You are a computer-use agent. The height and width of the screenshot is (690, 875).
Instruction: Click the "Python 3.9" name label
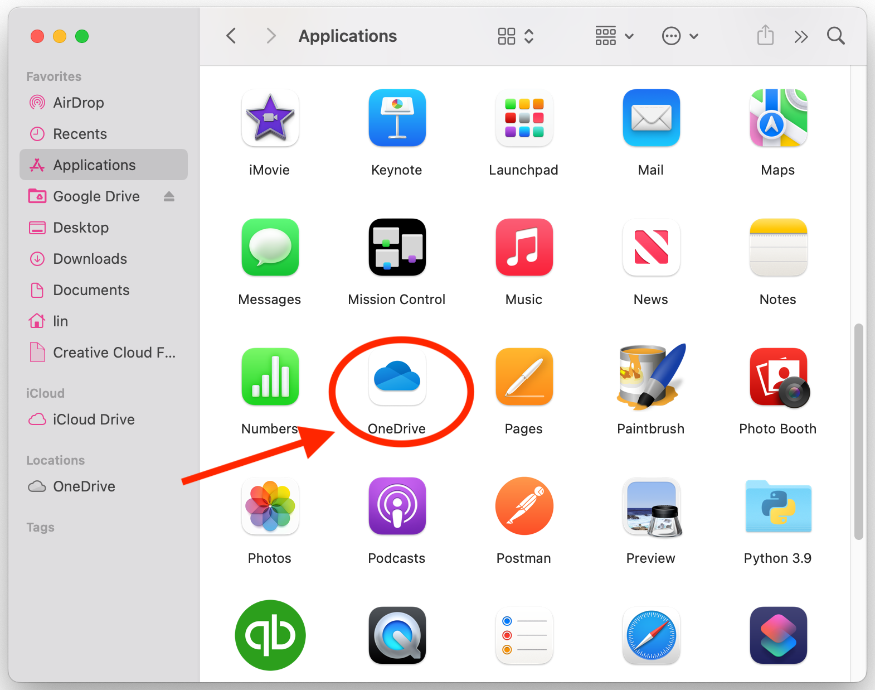point(778,558)
